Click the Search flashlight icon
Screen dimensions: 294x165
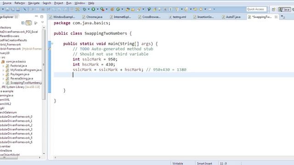point(139,9)
